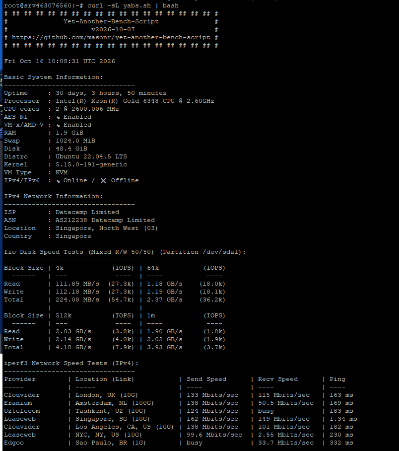Click the check mark next to VM-x/AMD-V Enabled
The image size is (399, 451).
click(x=58, y=125)
